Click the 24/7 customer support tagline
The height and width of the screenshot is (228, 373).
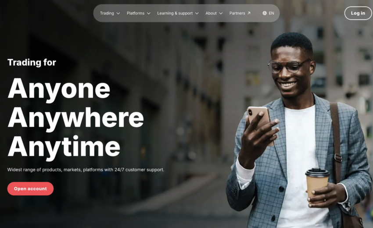tap(86, 170)
